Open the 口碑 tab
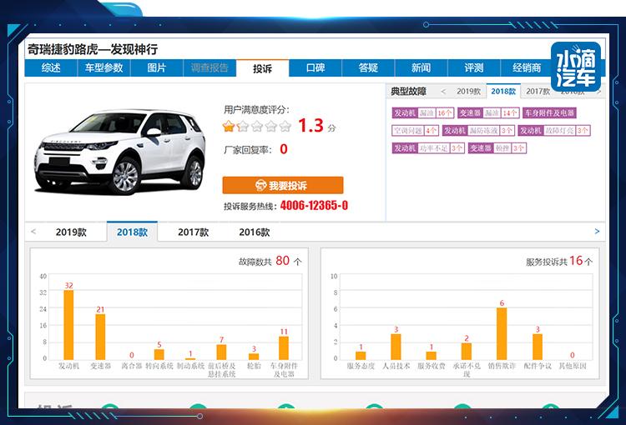This screenshot has height=425, width=626. (315, 67)
